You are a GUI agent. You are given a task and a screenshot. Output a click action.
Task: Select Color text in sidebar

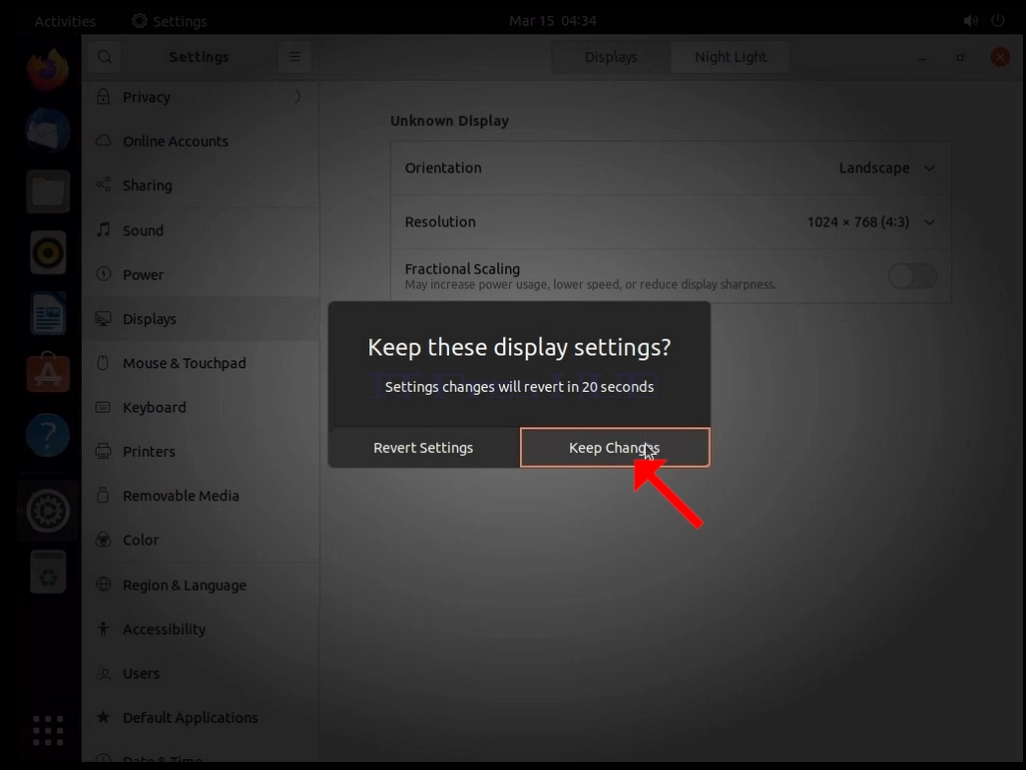click(141, 540)
